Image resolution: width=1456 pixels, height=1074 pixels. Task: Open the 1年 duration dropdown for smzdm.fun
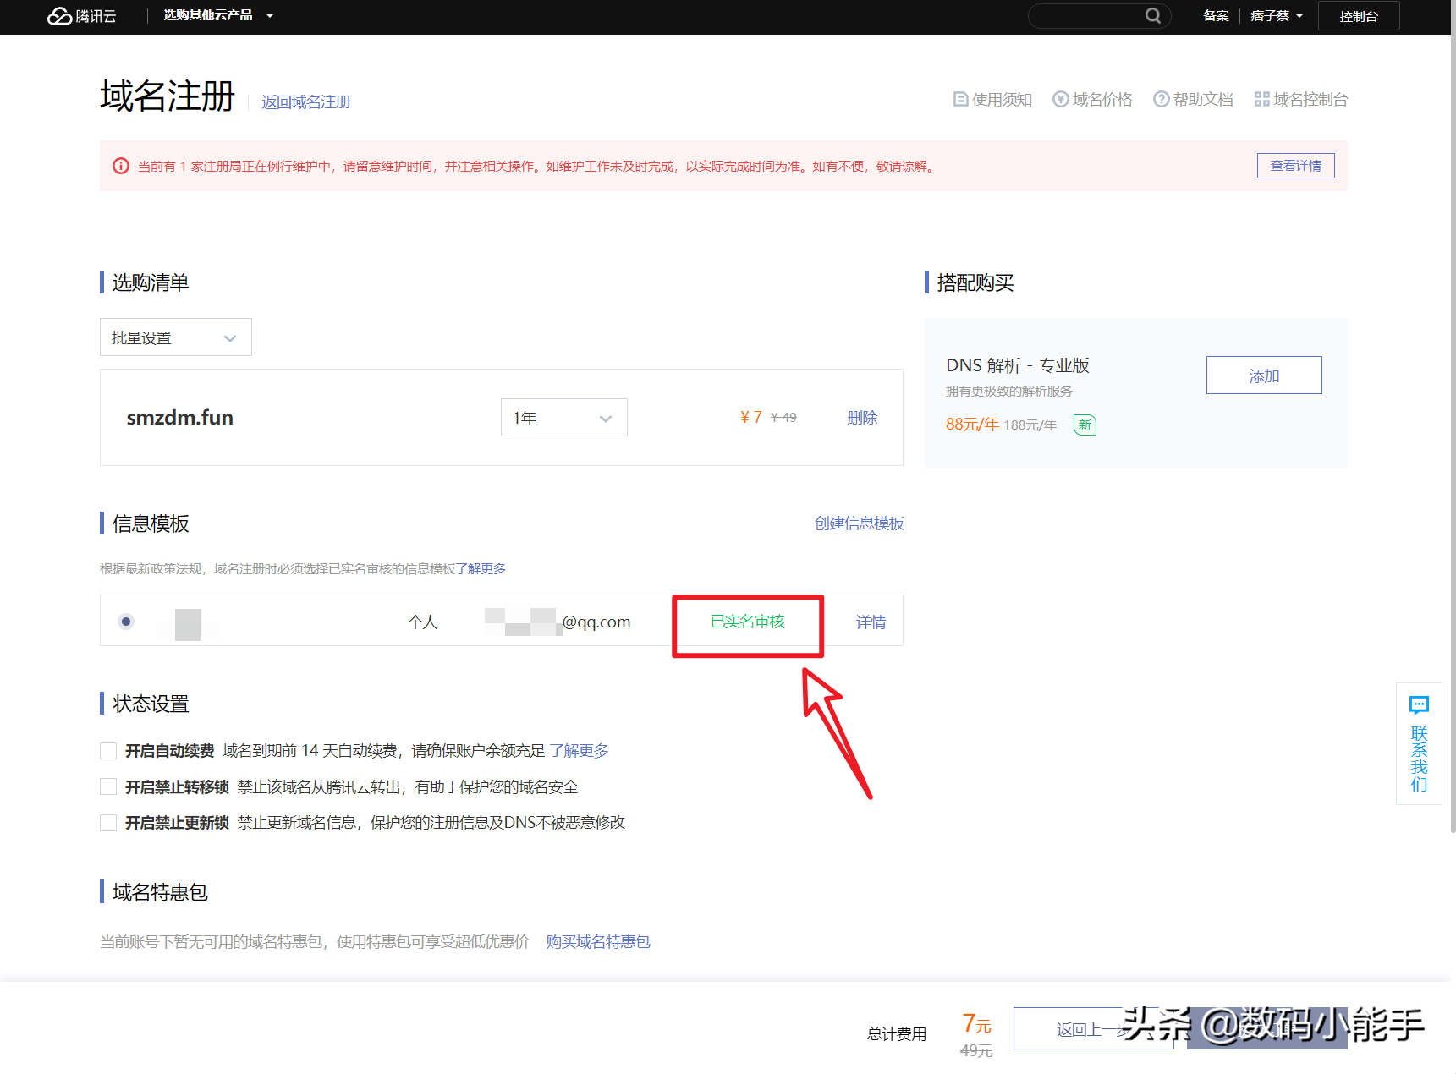click(563, 417)
